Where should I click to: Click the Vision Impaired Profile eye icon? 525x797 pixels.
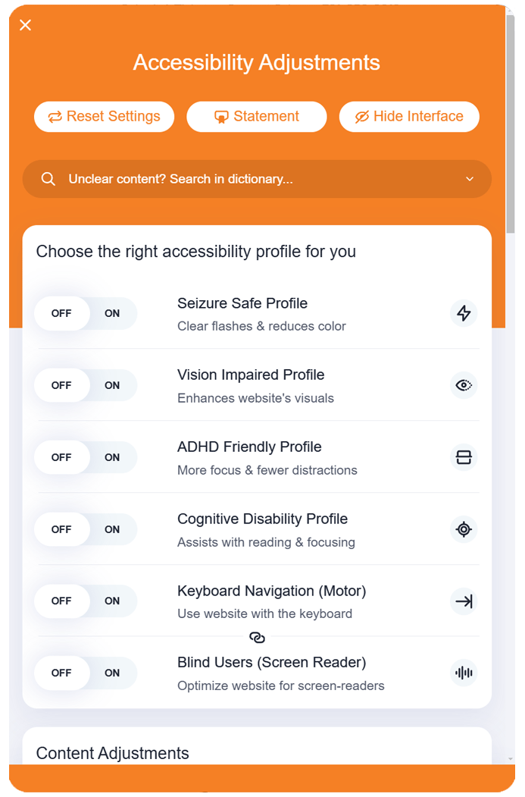464,385
